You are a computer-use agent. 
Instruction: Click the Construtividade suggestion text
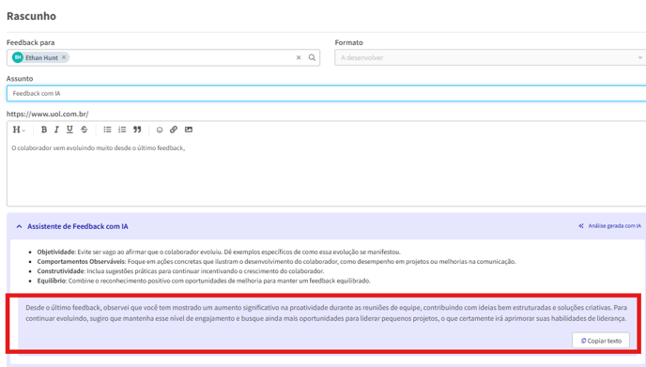point(180,271)
